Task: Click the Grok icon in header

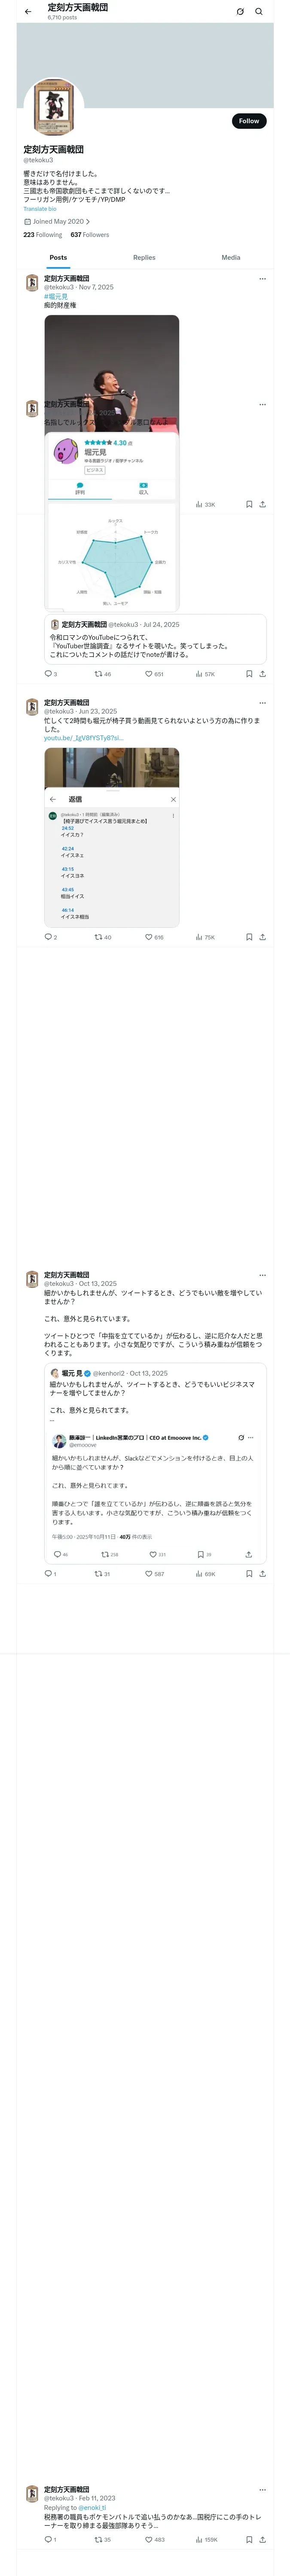Action: click(240, 12)
